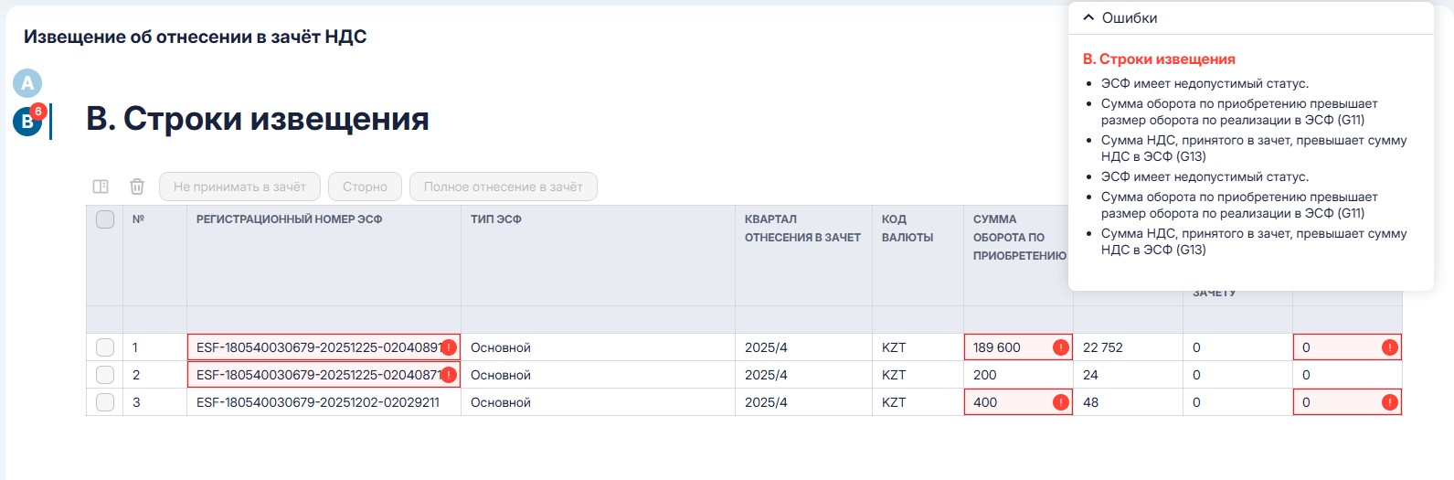Click error icon in row 1 ESF number
The height and width of the screenshot is (480, 1454).
(x=449, y=347)
